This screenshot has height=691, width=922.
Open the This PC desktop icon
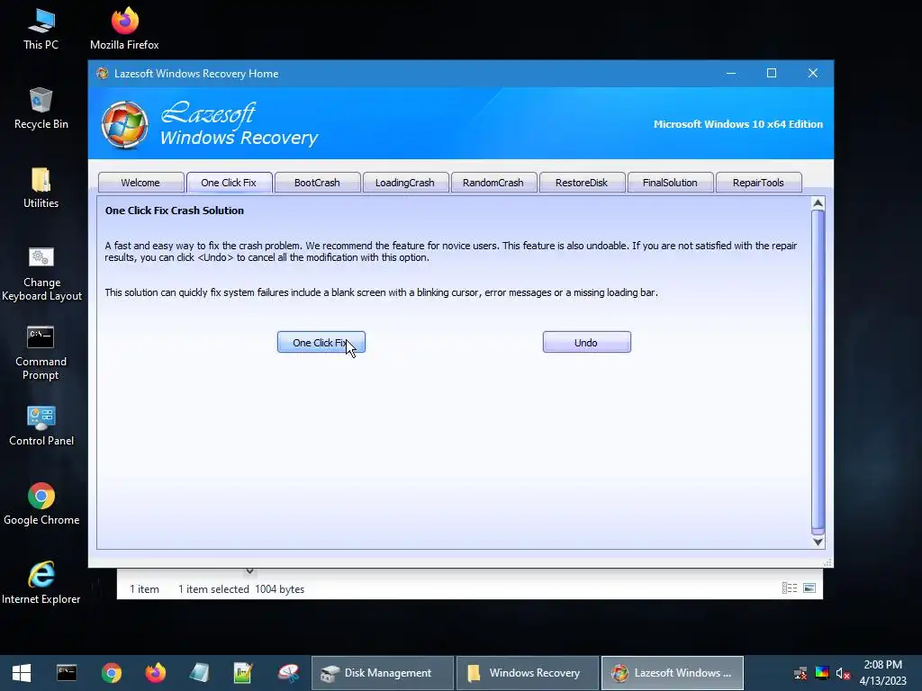coord(41,30)
